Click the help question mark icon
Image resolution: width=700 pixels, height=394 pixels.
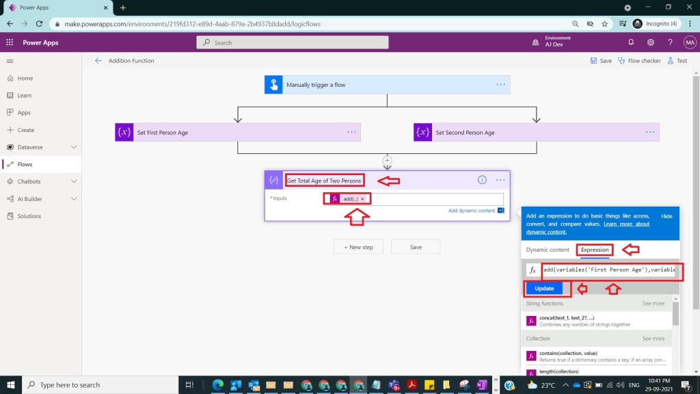pyautogui.click(x=670, y=42)
